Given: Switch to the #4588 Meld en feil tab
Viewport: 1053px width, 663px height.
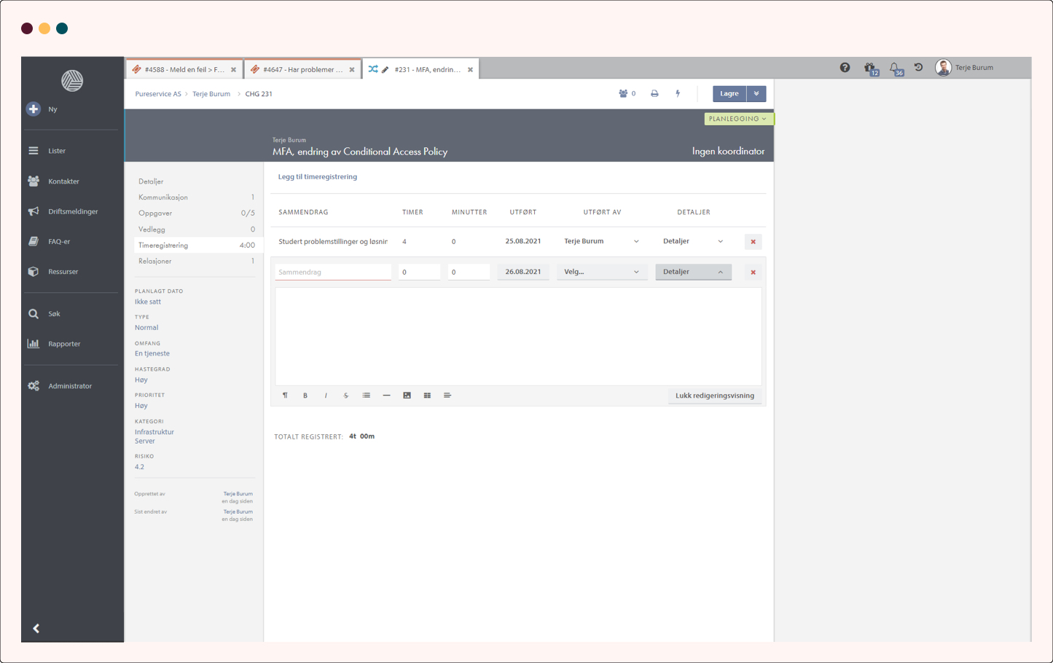Looking at the screenshot, I should pyautogui.click(x=182, y=70).
